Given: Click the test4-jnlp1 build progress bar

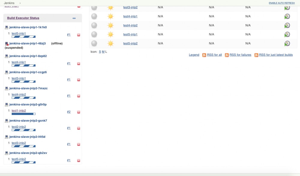Looking at the screenshot, I should (x=23, y=66).
